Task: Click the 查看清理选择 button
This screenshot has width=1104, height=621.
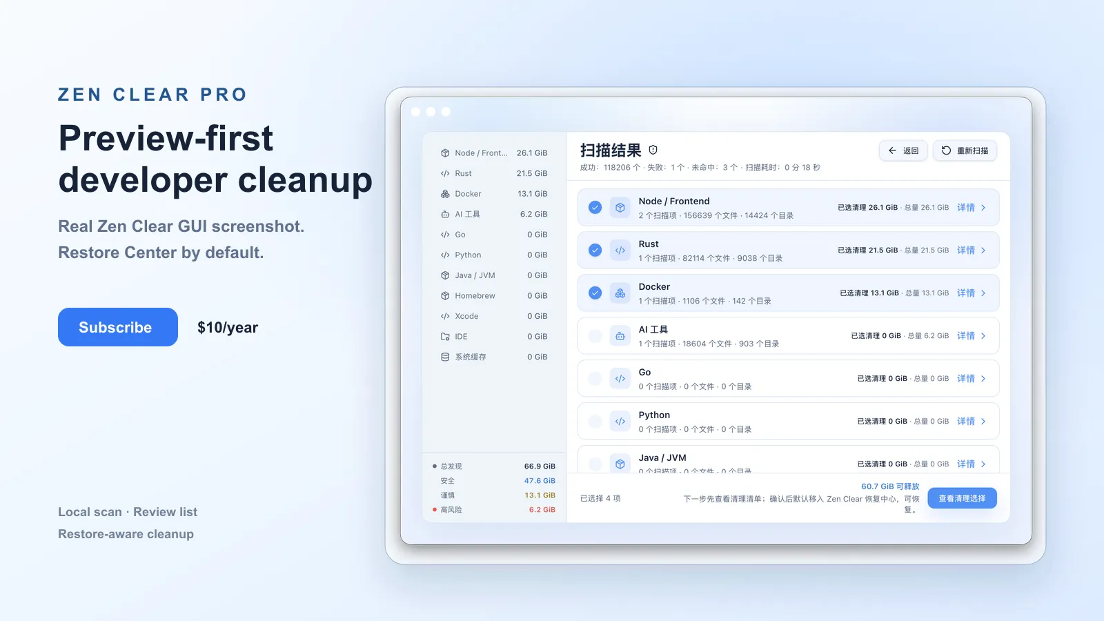Action: click(962, 498)
